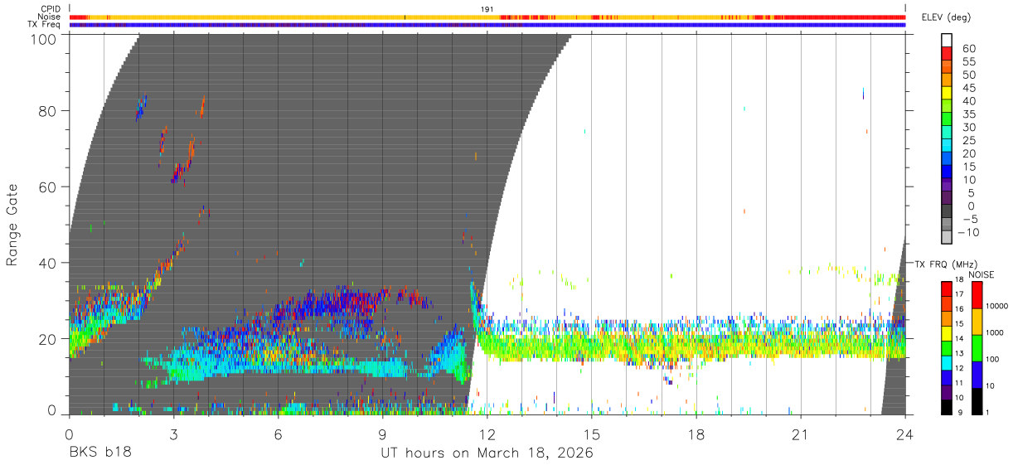Select the cyan 12-13 MHz TX FRQ segment
The image size is (1018, 470).
[947, 362]
